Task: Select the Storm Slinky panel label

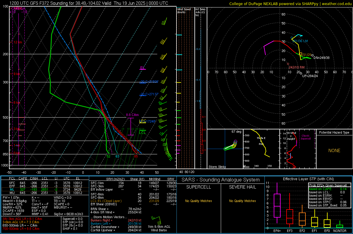Action: pyautogui.click(x=217, y=167)
